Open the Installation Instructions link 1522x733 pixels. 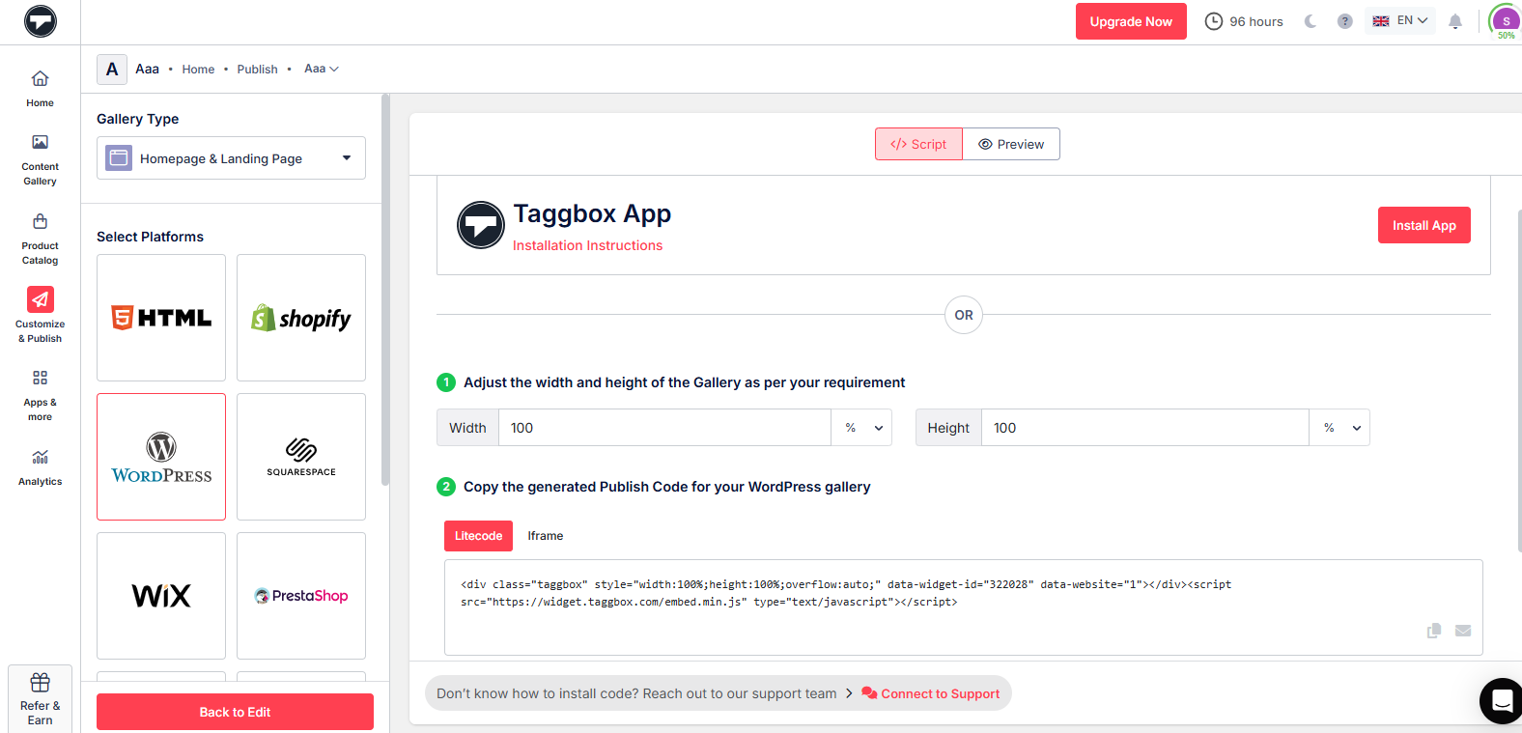(x=587, y=245)
